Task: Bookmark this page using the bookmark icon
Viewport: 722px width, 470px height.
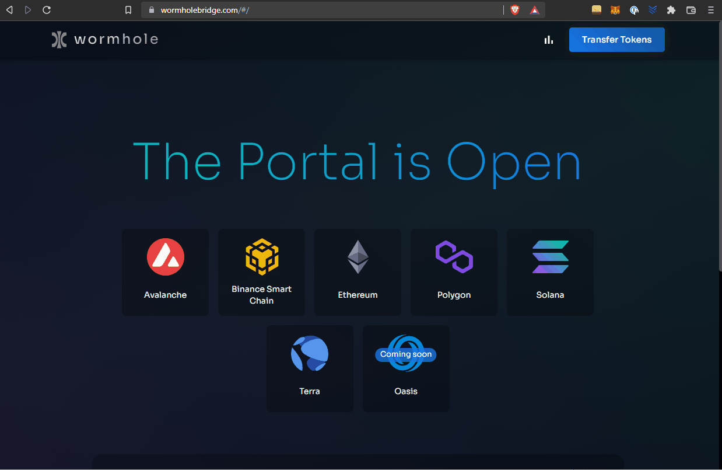Action: (x=128, y=10)
